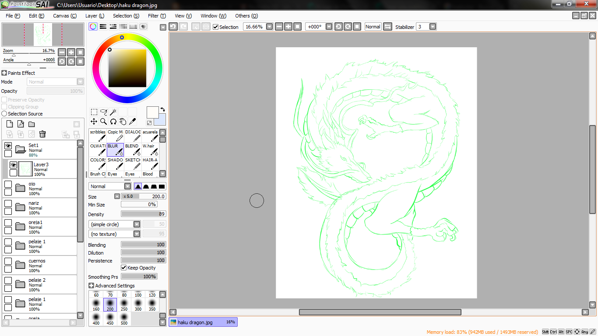Select the Lasso selection tool
This screenshot has height=336, width=598.
click(104, 112)
